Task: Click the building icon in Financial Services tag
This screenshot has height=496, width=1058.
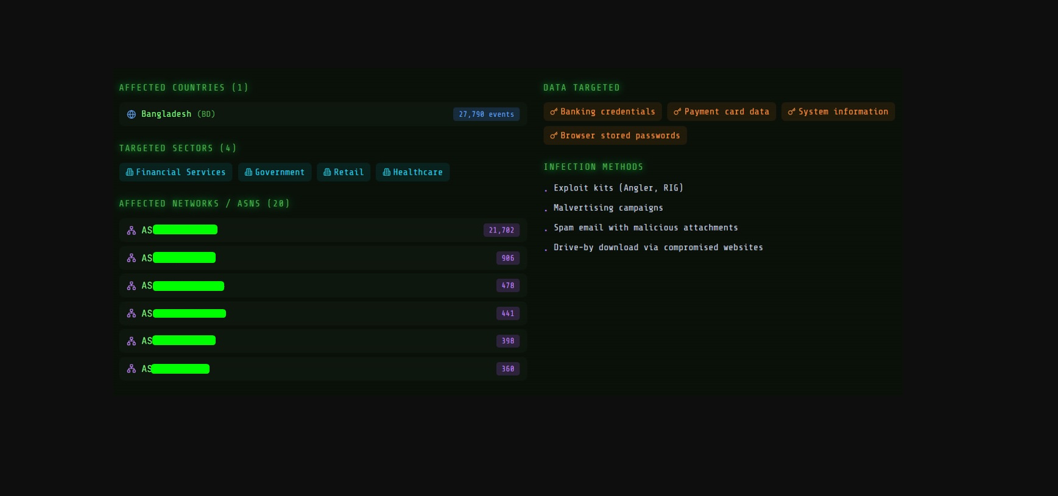Action: click(x=129, y=172)
